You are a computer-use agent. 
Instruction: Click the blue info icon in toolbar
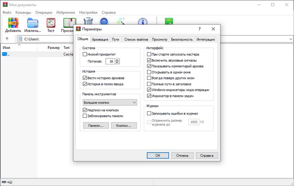pos(104,22)
